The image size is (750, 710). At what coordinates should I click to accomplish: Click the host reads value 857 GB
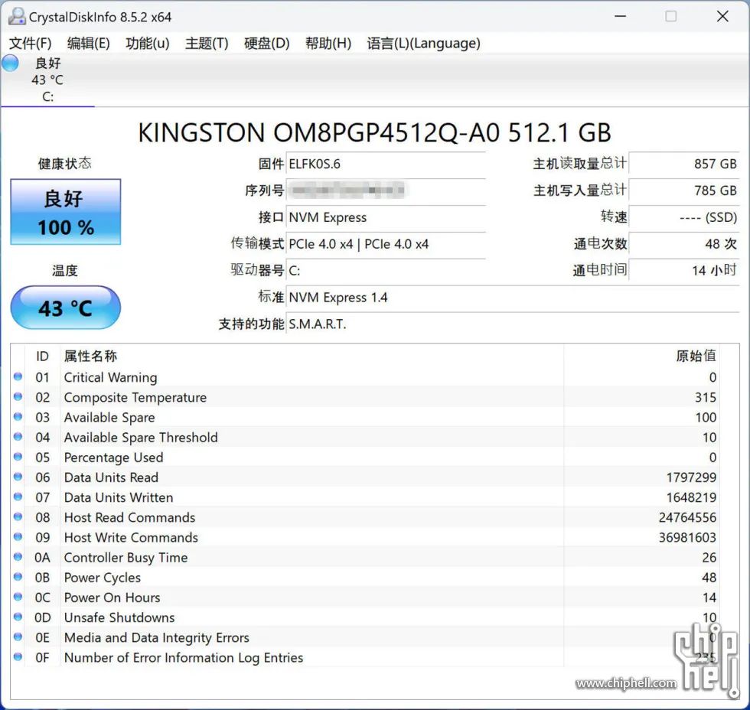[684, 164]
